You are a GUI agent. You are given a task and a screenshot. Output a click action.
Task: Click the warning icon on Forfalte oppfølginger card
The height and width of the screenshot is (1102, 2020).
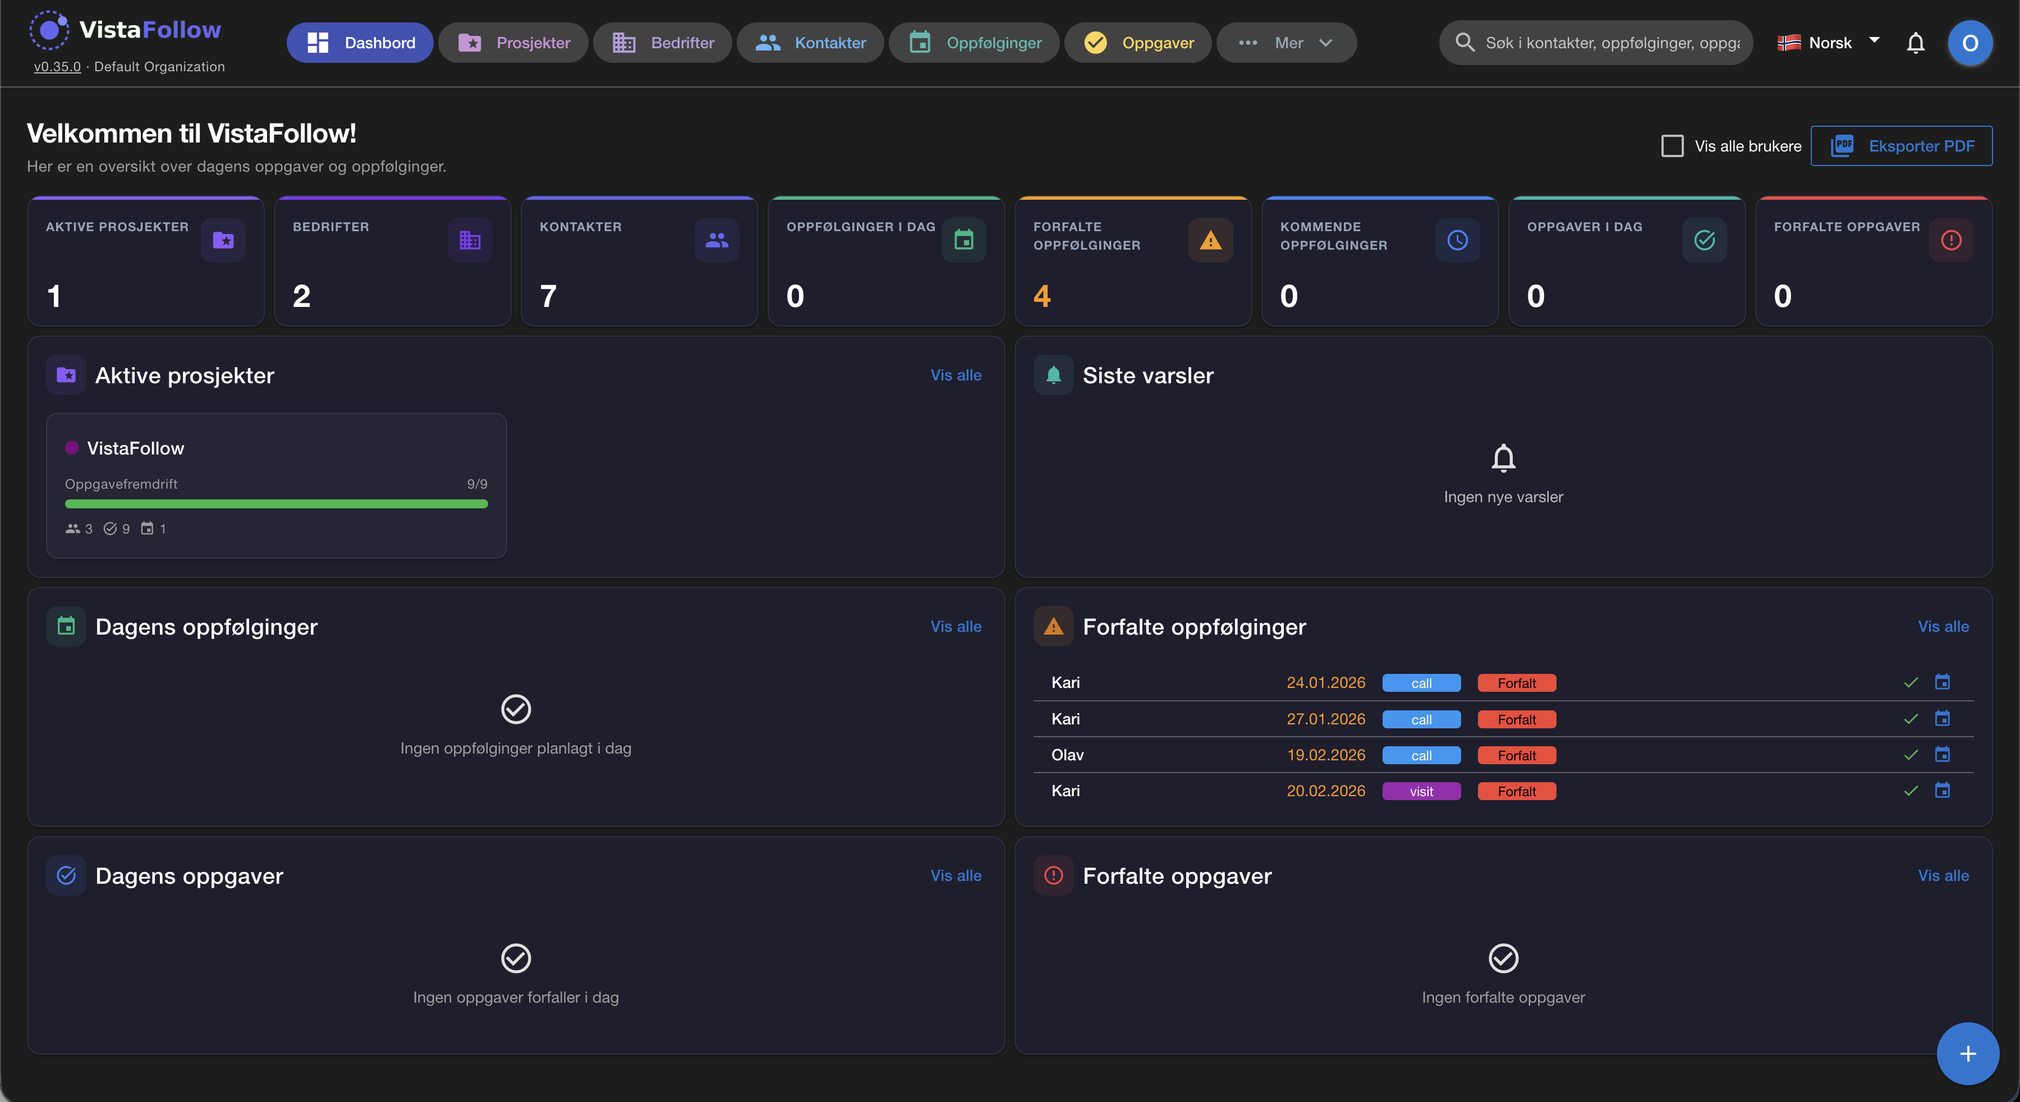click(1210, 240)
